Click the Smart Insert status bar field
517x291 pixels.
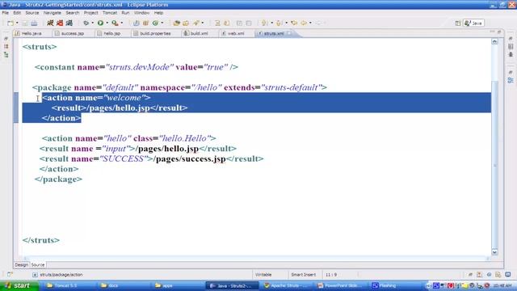click(x=304, y=275)
